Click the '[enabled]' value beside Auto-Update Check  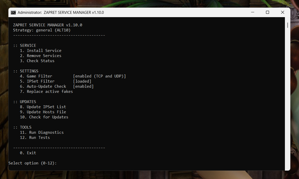83,86
